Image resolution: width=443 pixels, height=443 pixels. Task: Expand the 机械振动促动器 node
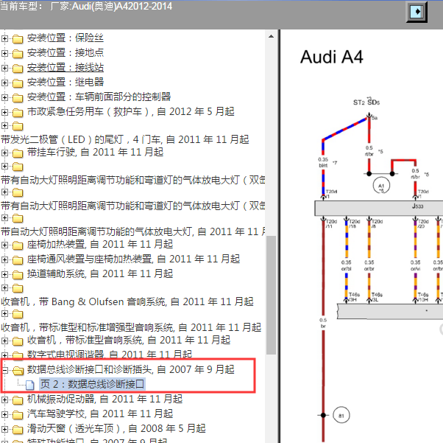pyautogui.click(x=4, y=400)
